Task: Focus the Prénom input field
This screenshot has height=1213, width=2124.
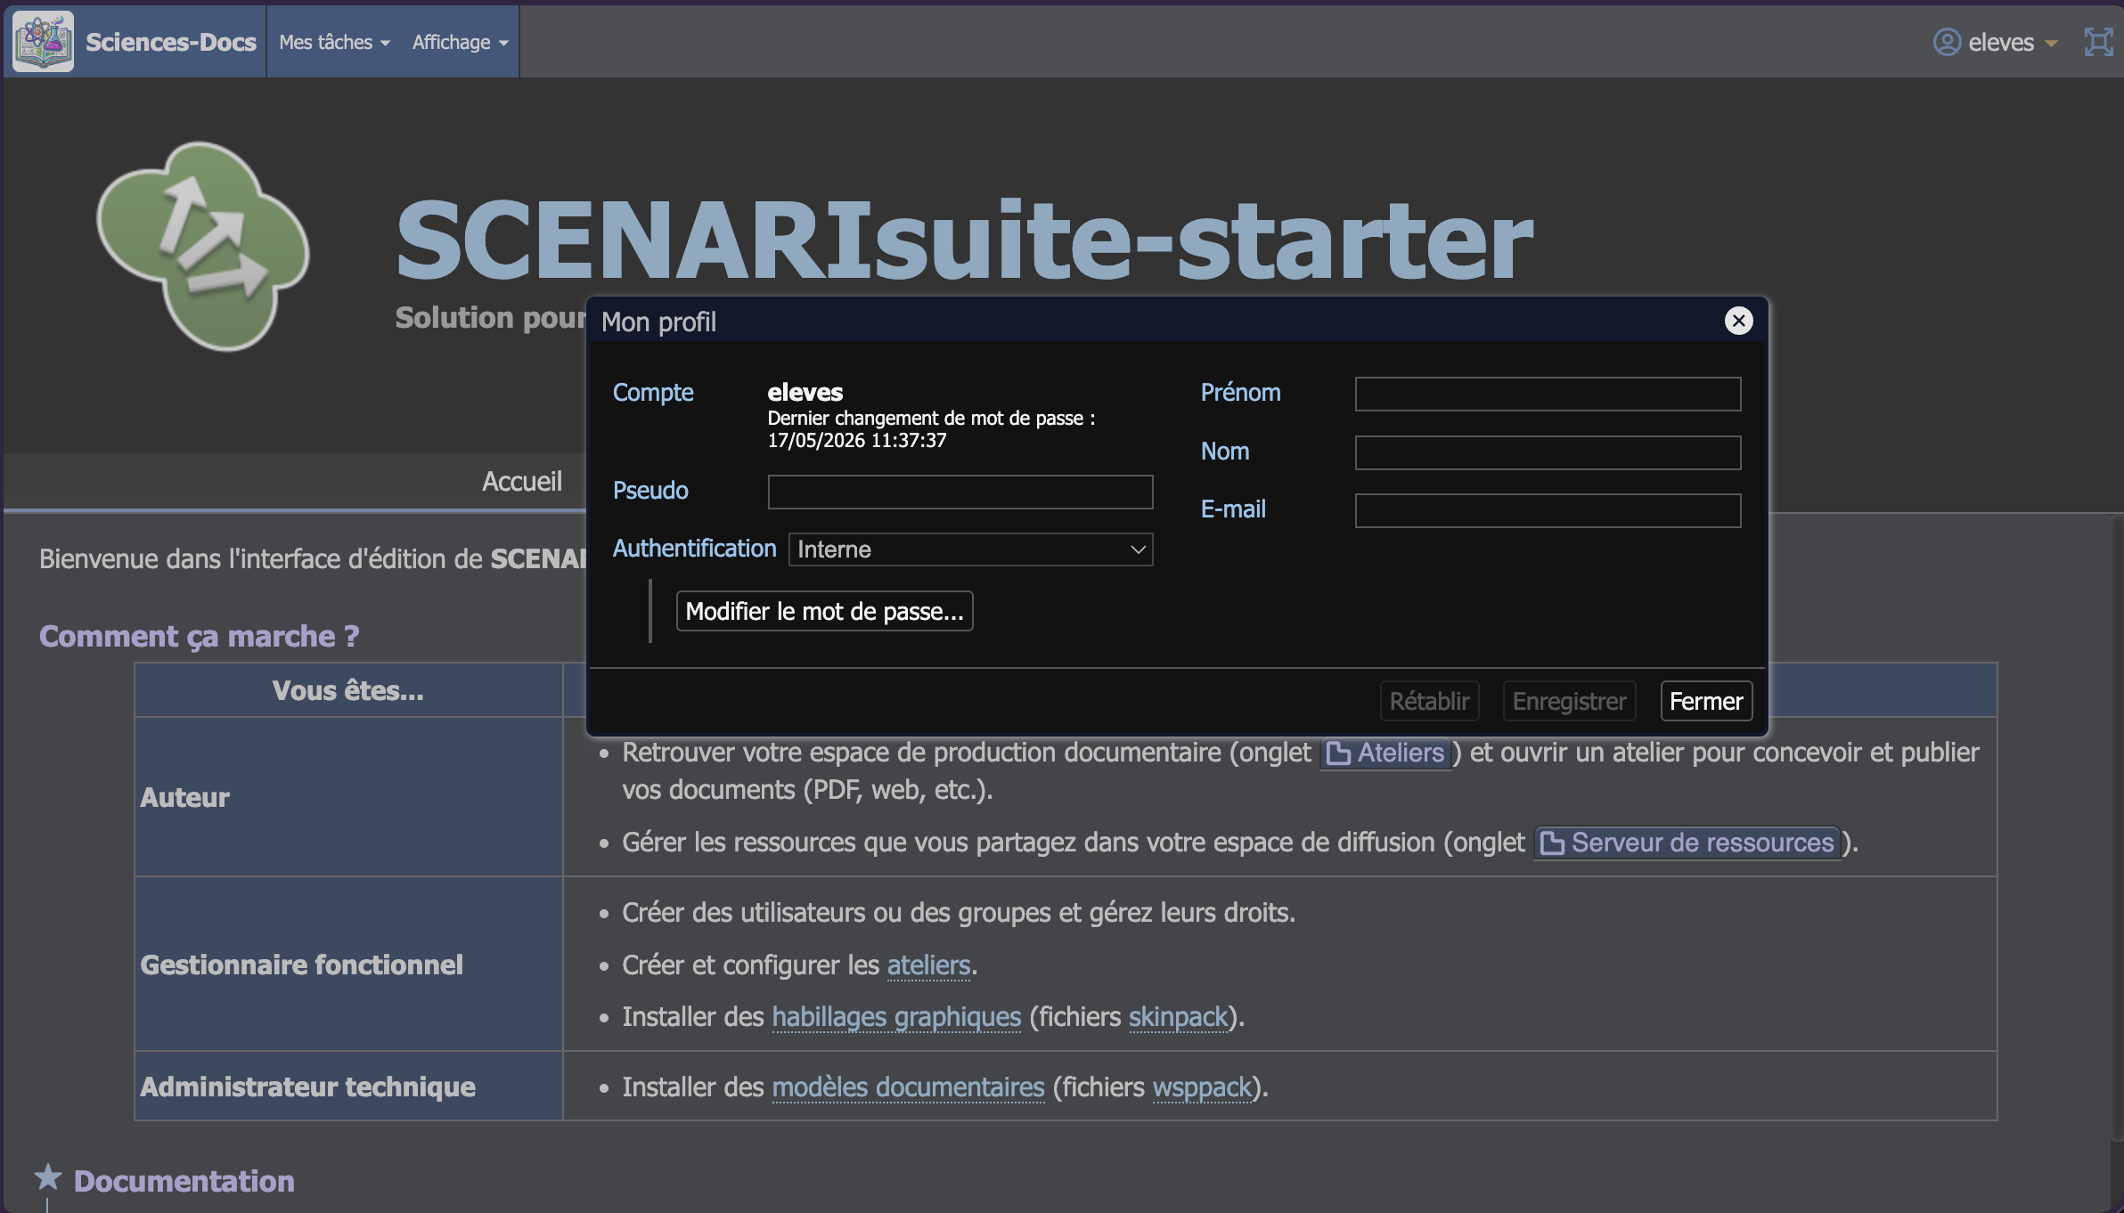Action: 1548,394
